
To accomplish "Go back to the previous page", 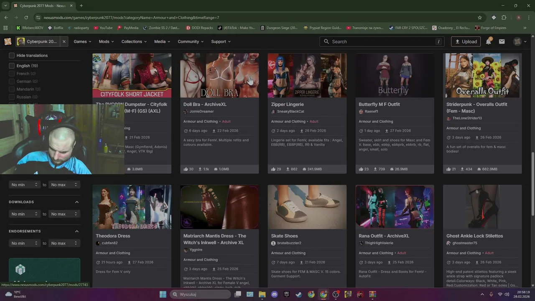I will pos(6,18).
